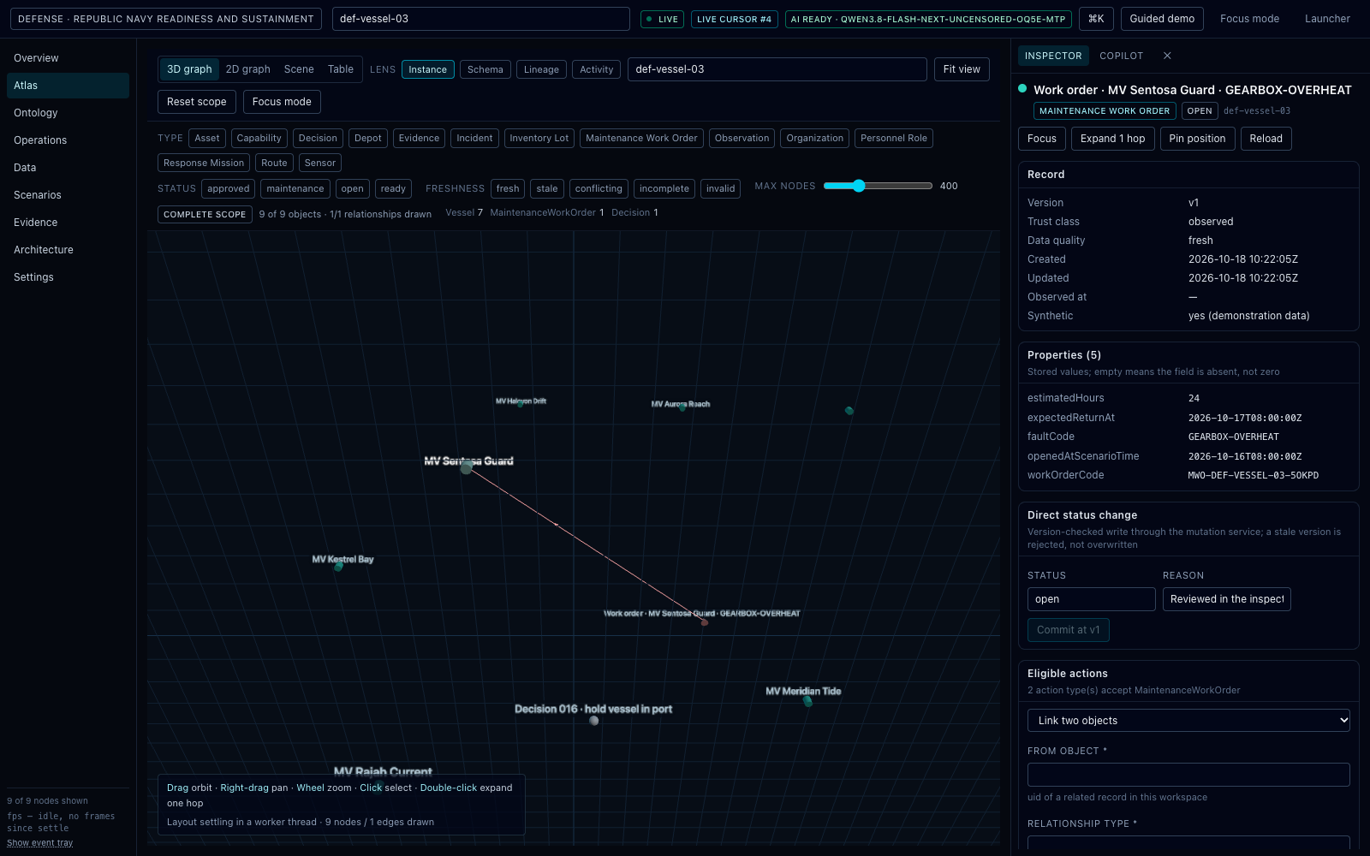This screenshot has height=856, width=1370.
Task: Select the GEARBOX-OVERHEAT work order node
Action: [705, 622]
